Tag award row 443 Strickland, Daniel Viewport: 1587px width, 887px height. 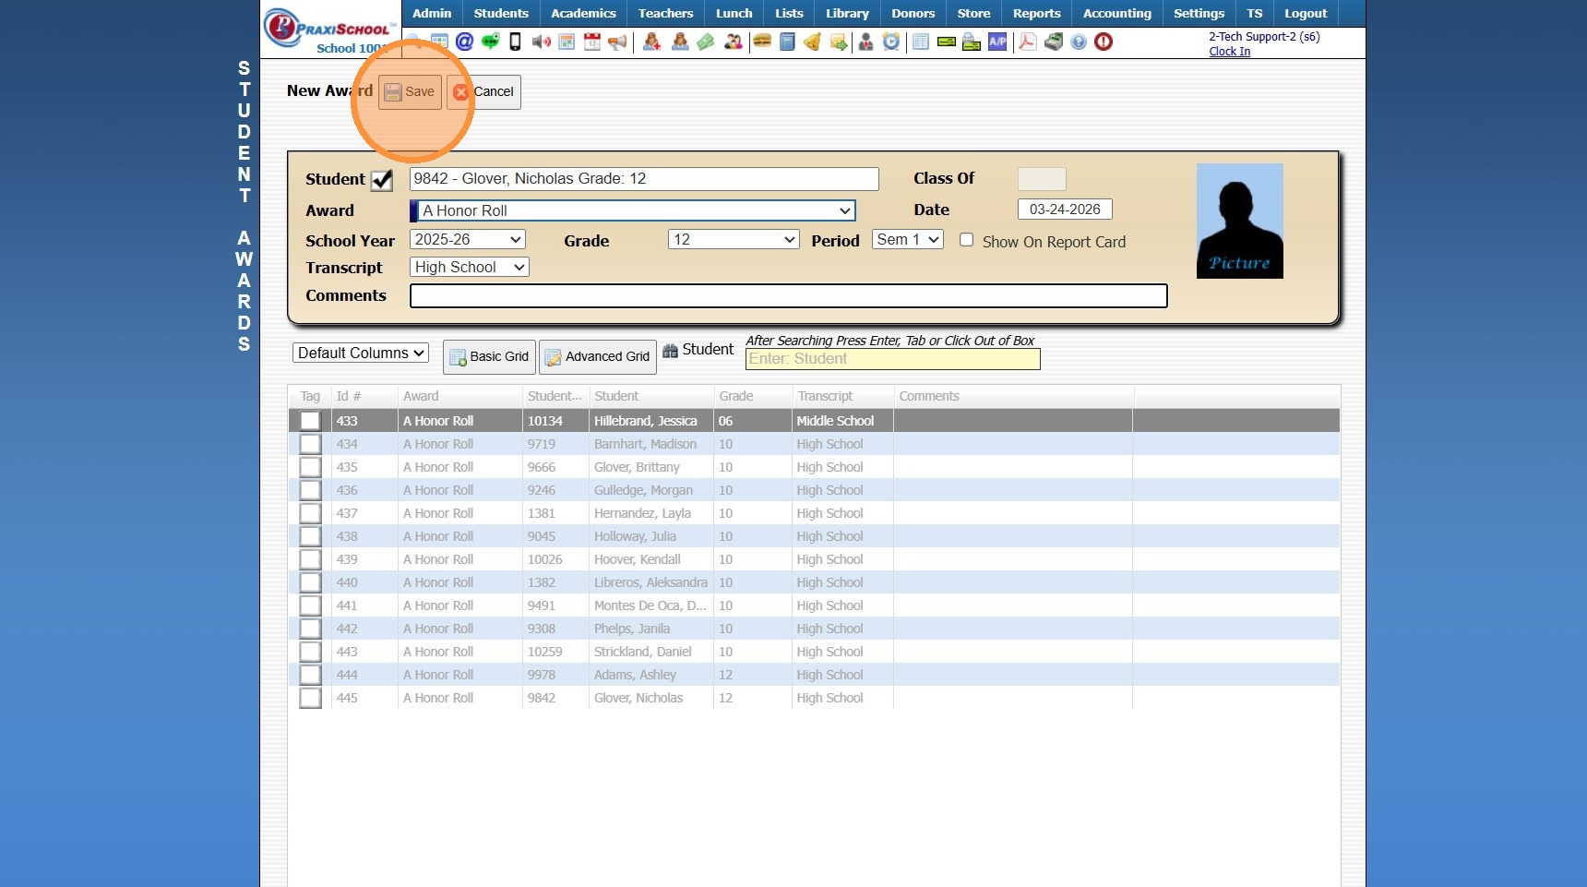point(310,652)
